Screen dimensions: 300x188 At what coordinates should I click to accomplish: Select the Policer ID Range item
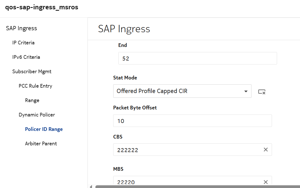[x=44, y=129]
